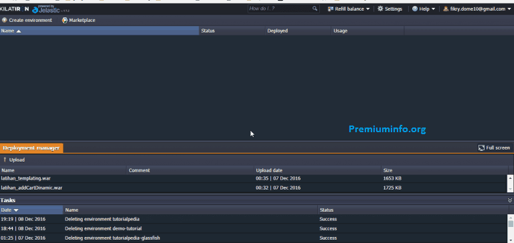Click deployment list scrollbar up arrow
The image size is (514, 243).
[510, 178]
